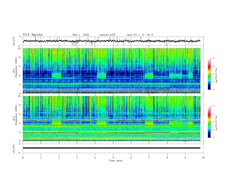
Task: Click the "0" tick on the Time axis
Action: [23, 158]
